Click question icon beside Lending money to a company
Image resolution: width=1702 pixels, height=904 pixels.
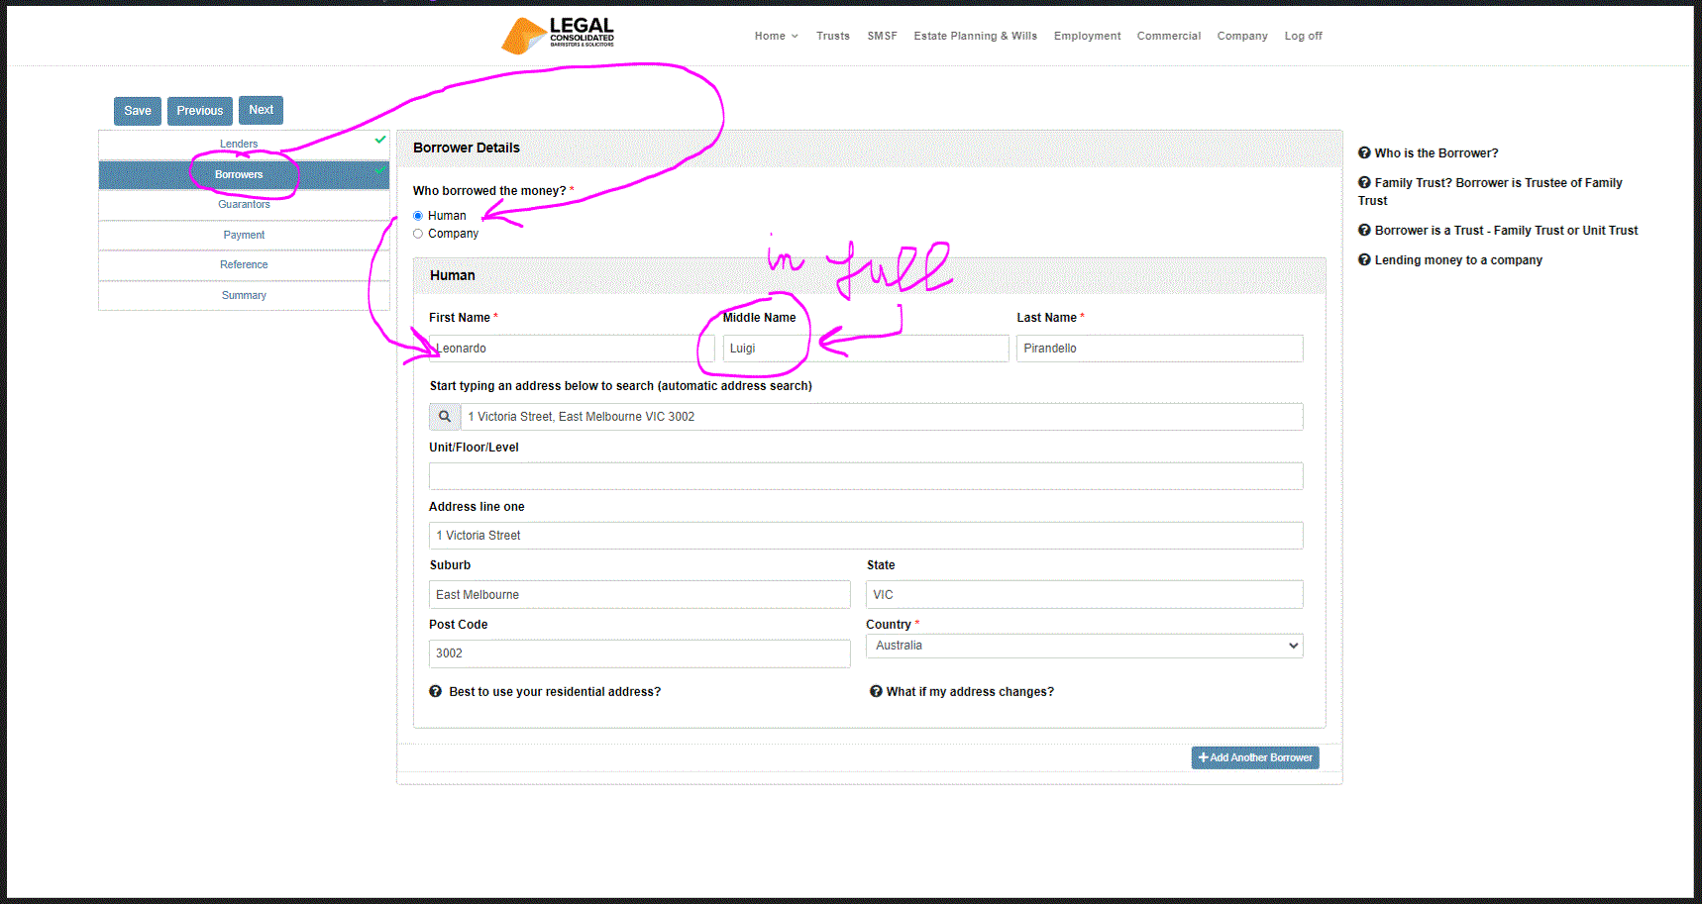(x=1364, y=259)
